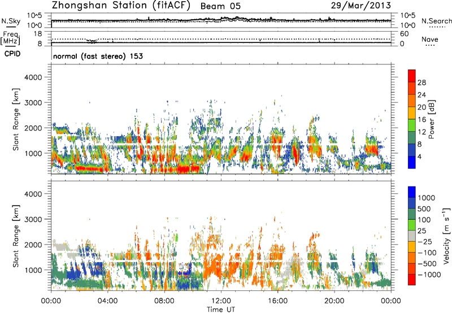Click the '-1000' velocity scale value
452x313 pixels.
pos(429,275)
